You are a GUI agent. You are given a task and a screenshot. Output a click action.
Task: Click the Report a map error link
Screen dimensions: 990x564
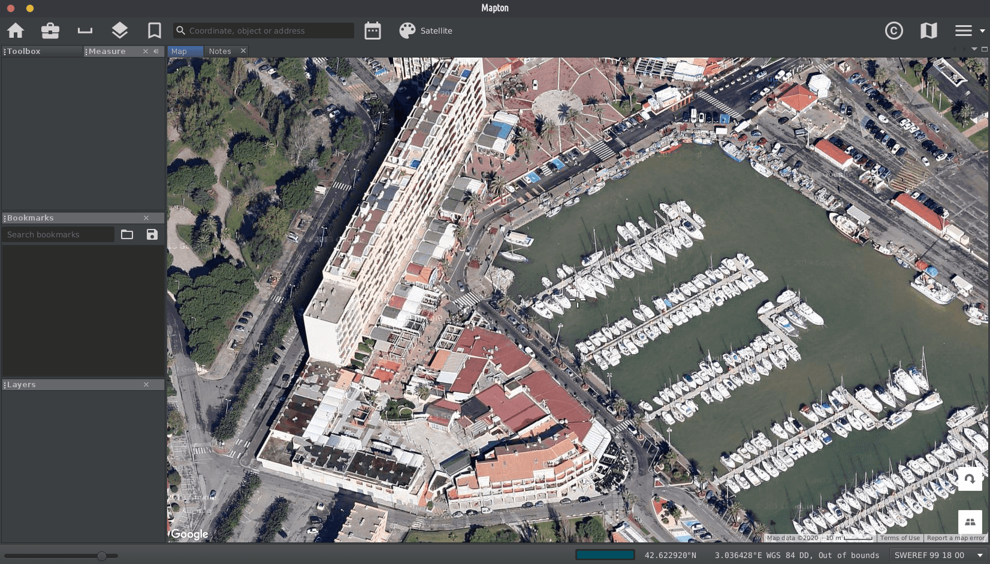coord(955,538)
